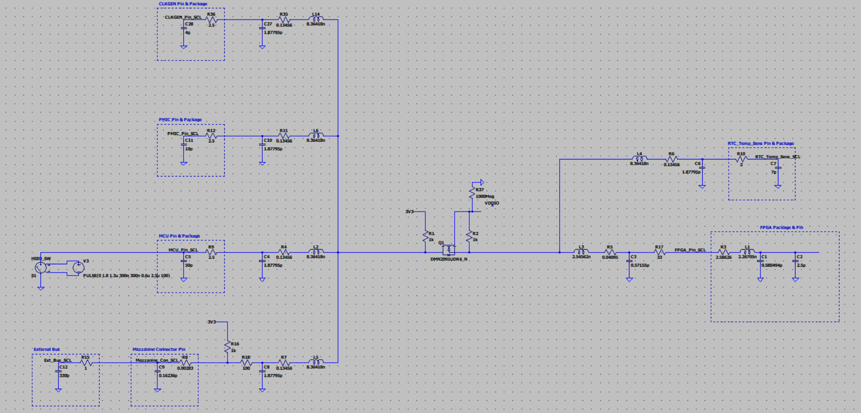Click capacitor C11 symbol

point(184,144)
